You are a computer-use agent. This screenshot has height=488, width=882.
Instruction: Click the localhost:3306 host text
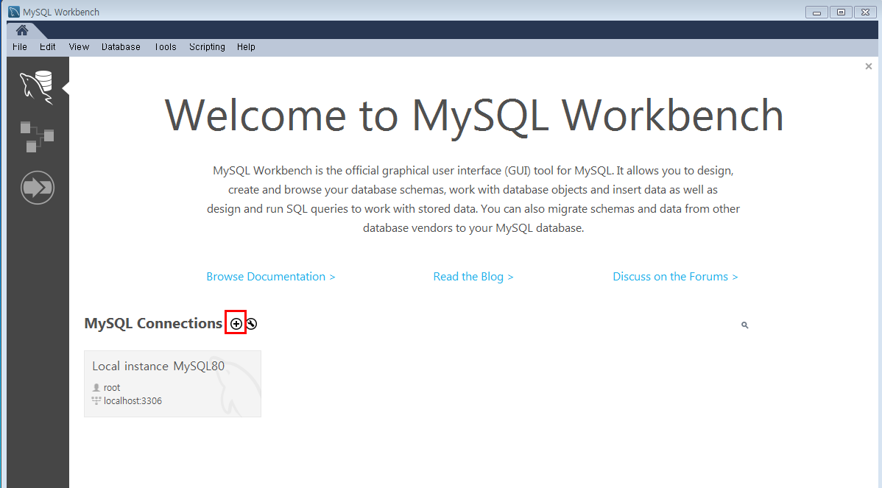tap(133, 401)
